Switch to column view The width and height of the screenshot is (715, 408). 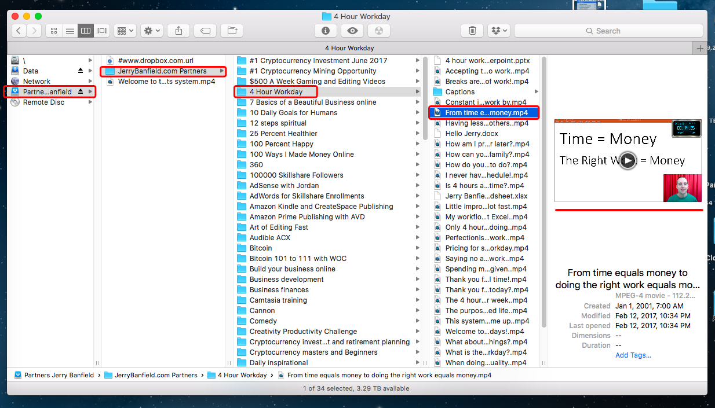[86, 31]
